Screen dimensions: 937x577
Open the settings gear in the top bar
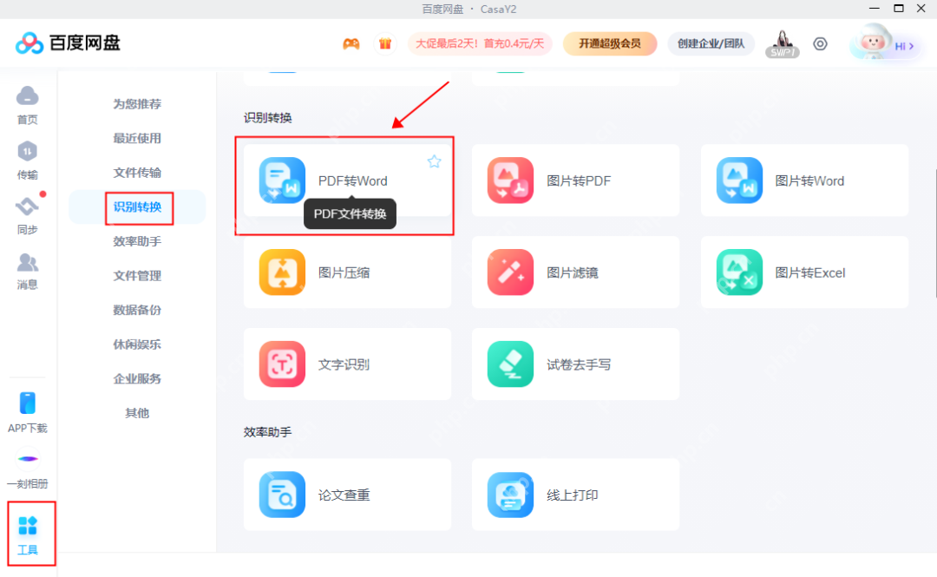[821, 43]
